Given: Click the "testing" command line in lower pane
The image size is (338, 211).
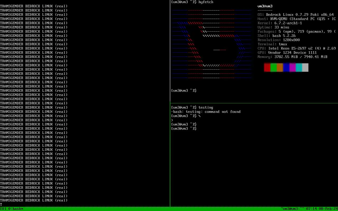Looking at the screenshot, I should pyautogui.click(x=192, y=108).
